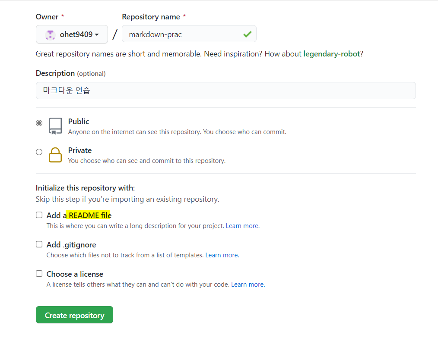The image size is (438, 347).
Task: Click into the Description text field
Action: 226,91
